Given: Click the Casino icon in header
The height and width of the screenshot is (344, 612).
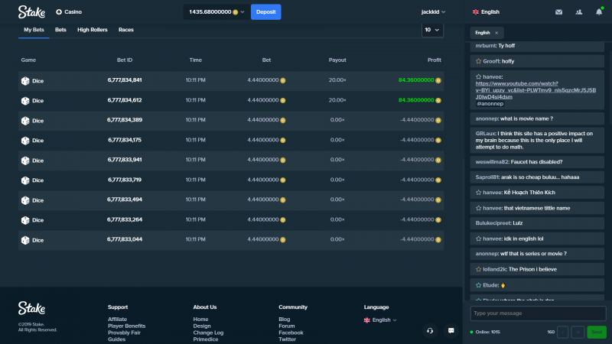Looking at the screenshot, I should pos(59,12).
